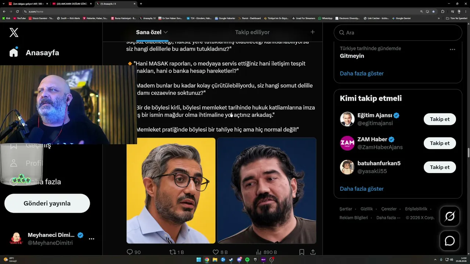
Task: Open File Explorer from the taskbar
Action: pos(215,260)
